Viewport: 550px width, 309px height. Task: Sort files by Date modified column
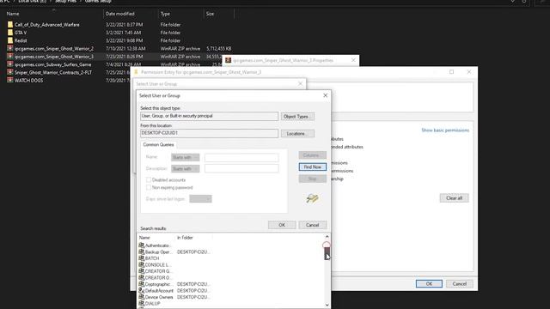tap(120, 14)
